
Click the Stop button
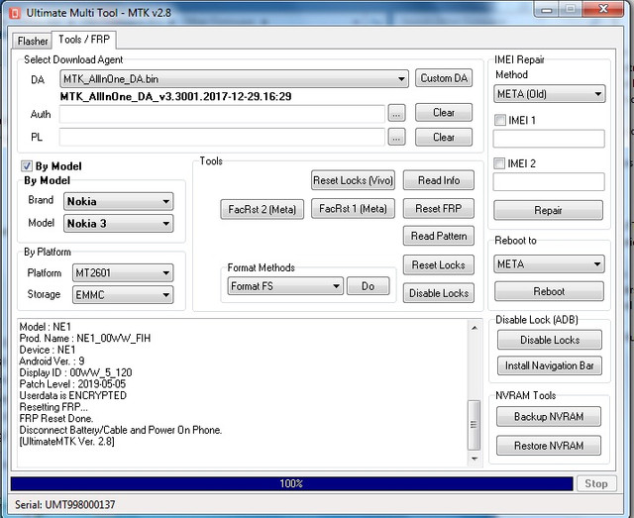pos(596,483)
